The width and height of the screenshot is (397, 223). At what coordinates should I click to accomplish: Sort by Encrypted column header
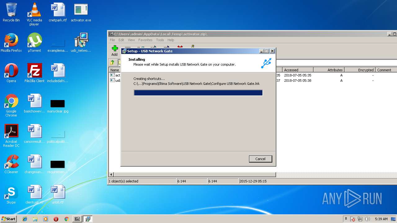tap(360, 70)
